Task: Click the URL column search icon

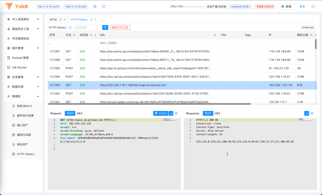Action: (x=215, y=35)
